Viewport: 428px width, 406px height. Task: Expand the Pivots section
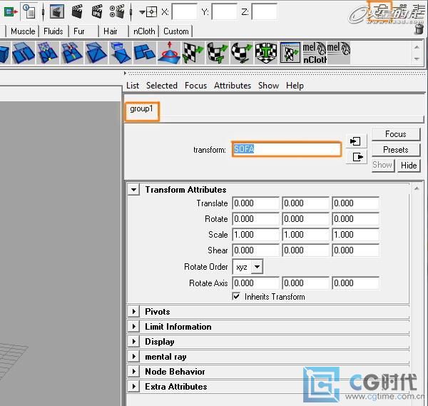133,312
